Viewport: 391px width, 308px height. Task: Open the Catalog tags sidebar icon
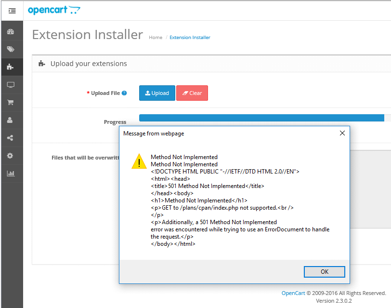pos(11,49)
